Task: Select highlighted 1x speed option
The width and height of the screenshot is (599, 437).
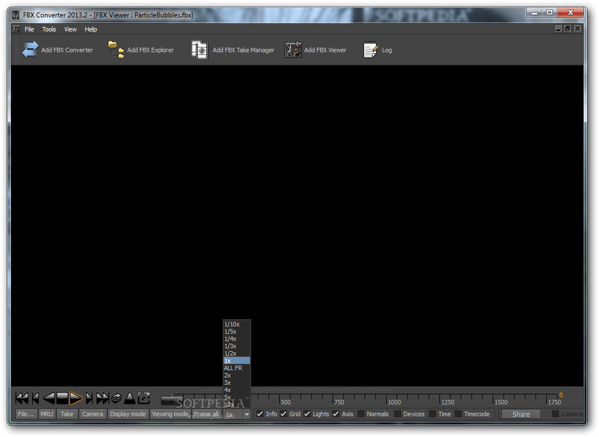Action: (237, 361)
